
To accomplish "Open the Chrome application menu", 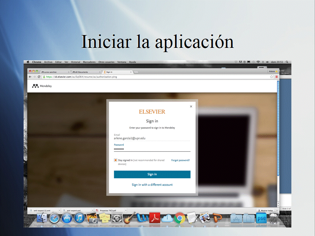I will 37,62.
